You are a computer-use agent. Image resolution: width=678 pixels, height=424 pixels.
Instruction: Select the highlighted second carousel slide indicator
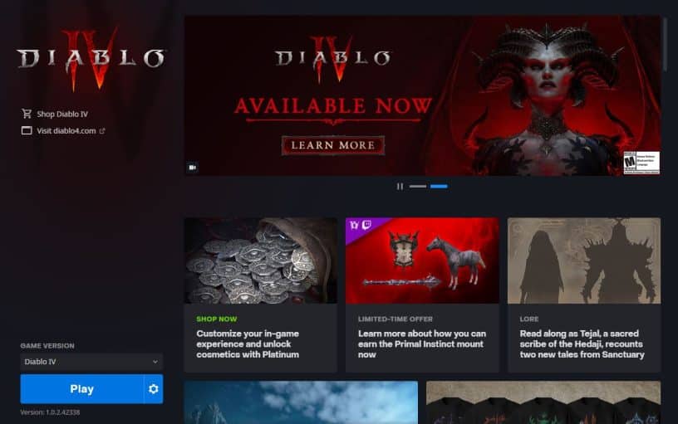tap(439, 186)
